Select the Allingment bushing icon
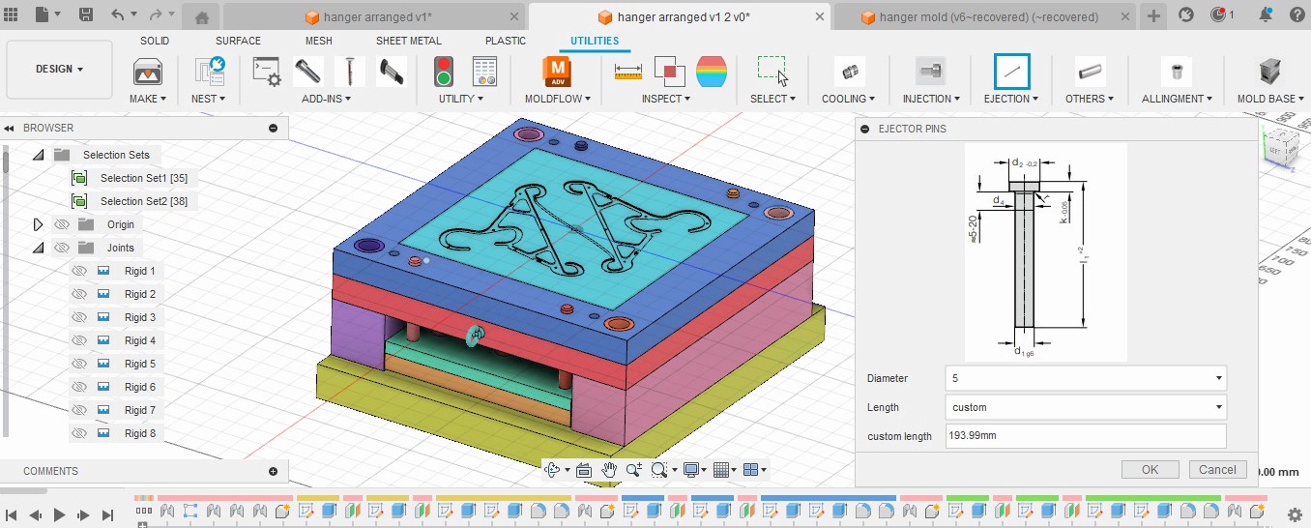 tap(1177, 71)
